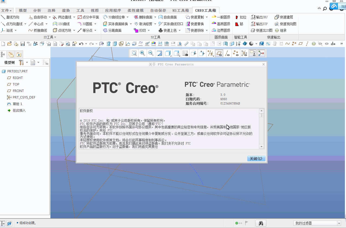Toggle datum point display in graphics toolbar
The height and width of the screenshot is (228, 346).
point(236,53)
